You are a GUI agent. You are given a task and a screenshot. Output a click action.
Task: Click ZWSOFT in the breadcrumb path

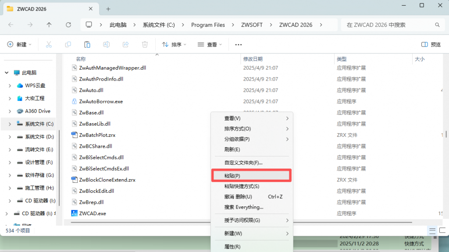[252, 25]
